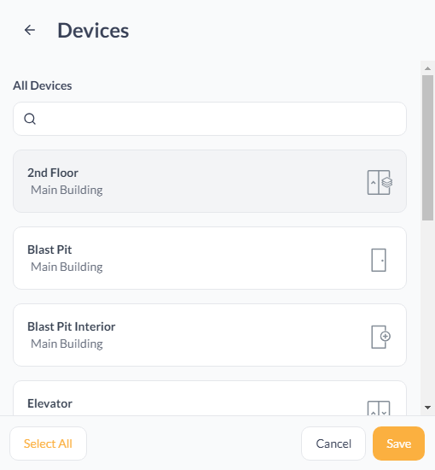The image size is (435, 470).
Task: Click the Blast Pit Interior name text
Action: 71,326
